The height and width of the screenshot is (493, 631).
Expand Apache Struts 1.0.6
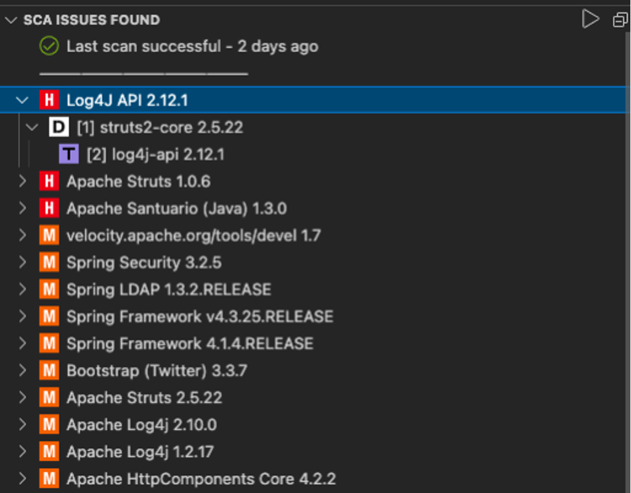(x=23, y=181)
